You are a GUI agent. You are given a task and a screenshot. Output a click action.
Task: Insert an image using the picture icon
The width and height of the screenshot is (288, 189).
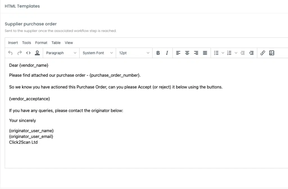click(x=272, y=53)
